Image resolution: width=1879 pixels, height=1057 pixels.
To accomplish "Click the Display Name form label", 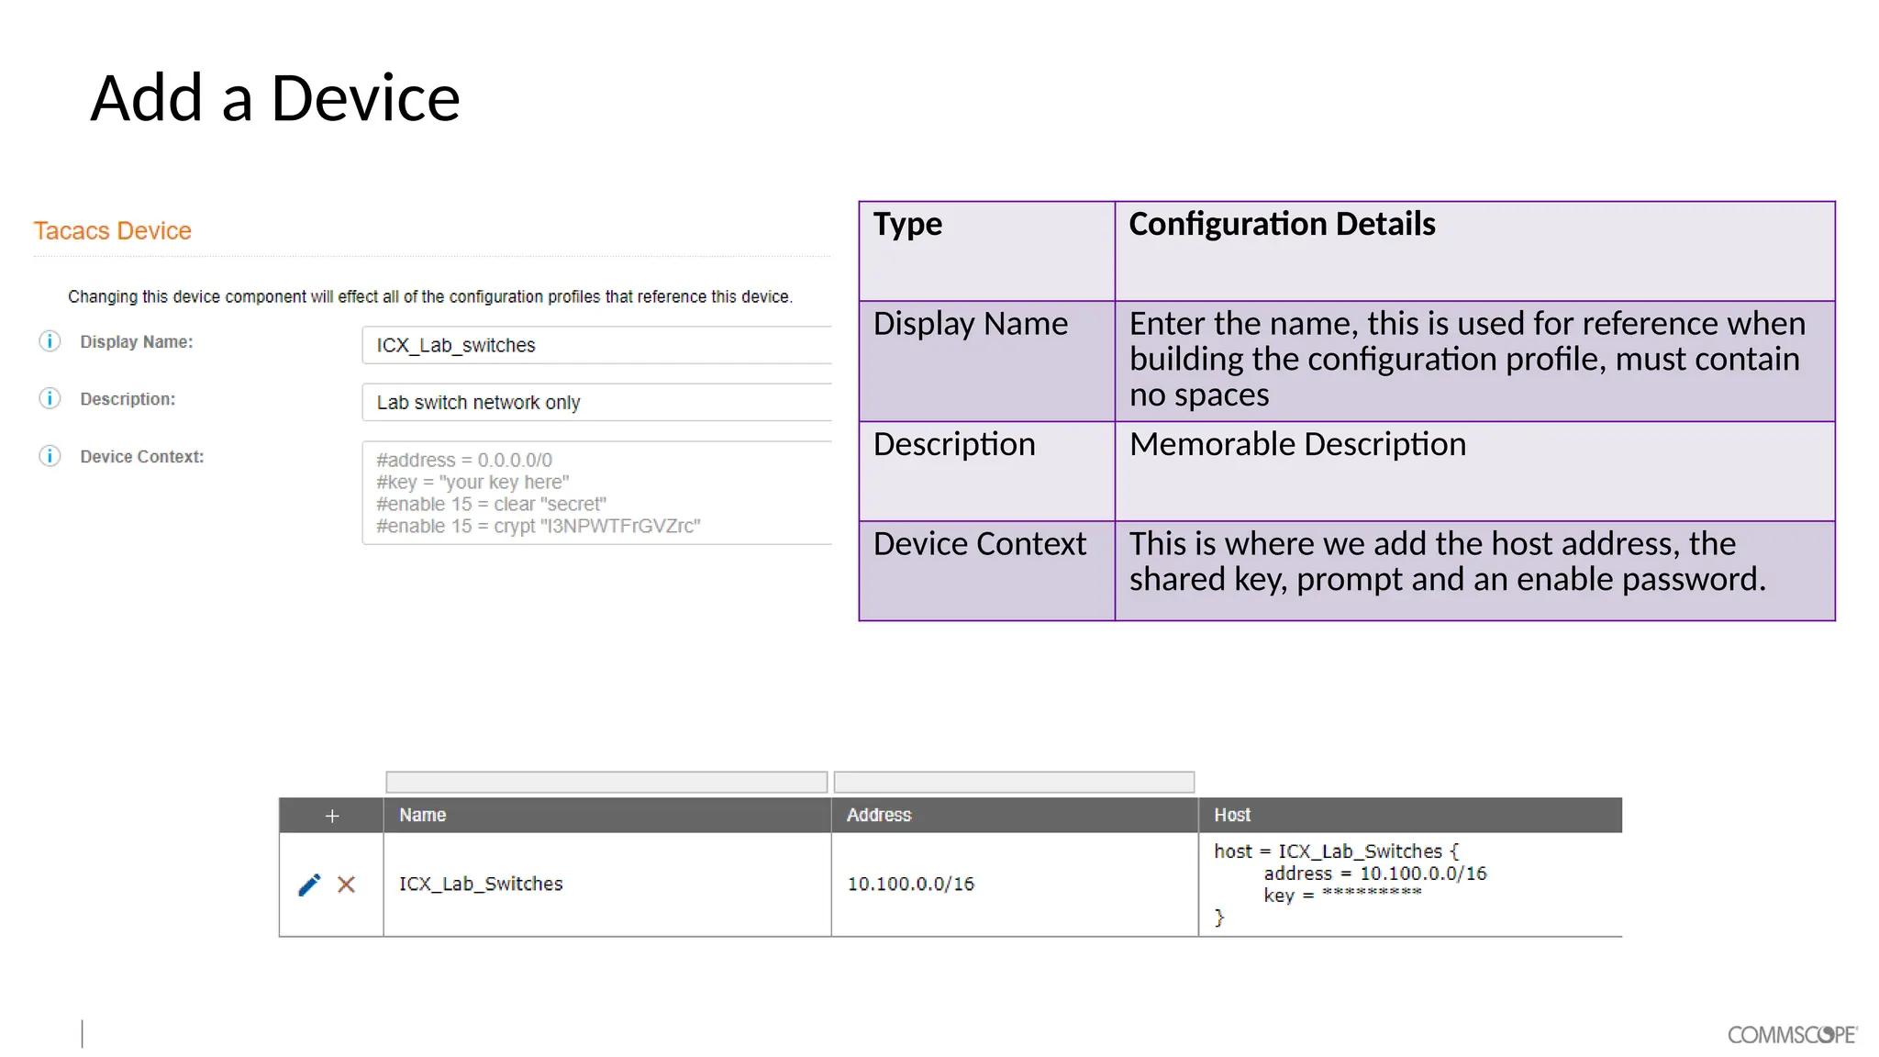I will coord(137,341).
